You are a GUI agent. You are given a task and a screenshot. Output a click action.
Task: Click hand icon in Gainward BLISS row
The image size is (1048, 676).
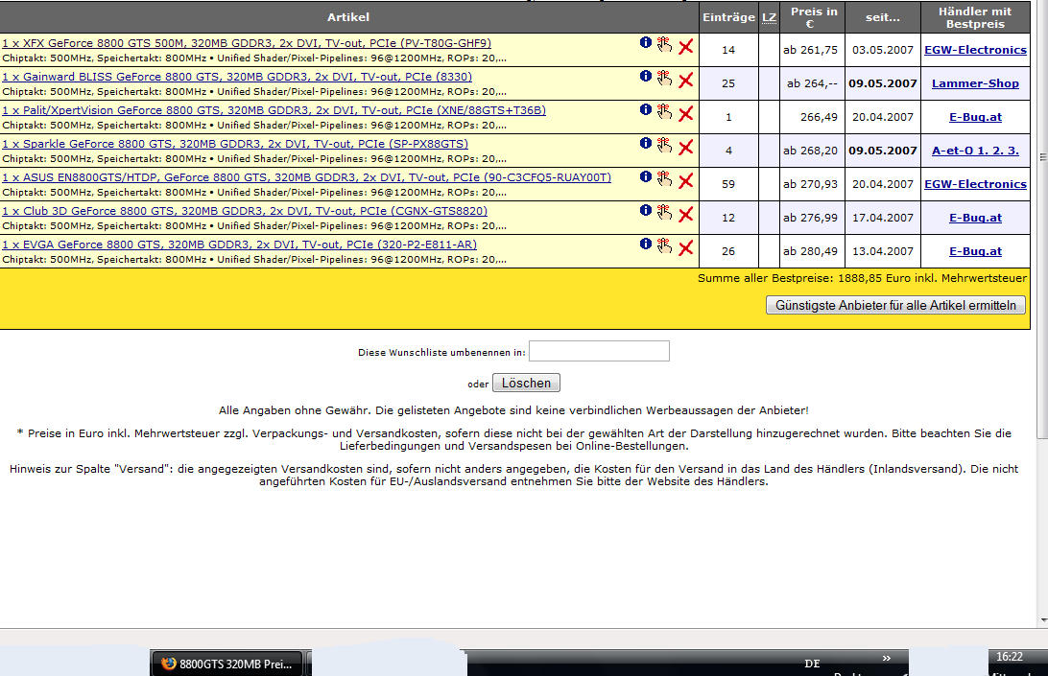click(x=664, y=78)
